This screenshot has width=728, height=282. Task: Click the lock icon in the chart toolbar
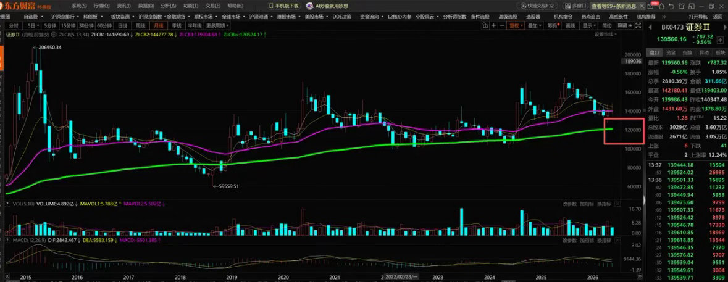click(485, 25)
